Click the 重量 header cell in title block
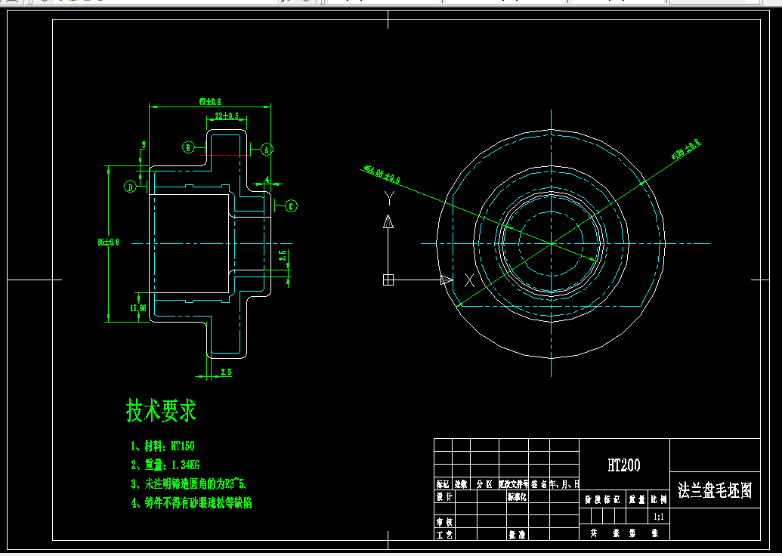782x556 pixels. (637, 499)
